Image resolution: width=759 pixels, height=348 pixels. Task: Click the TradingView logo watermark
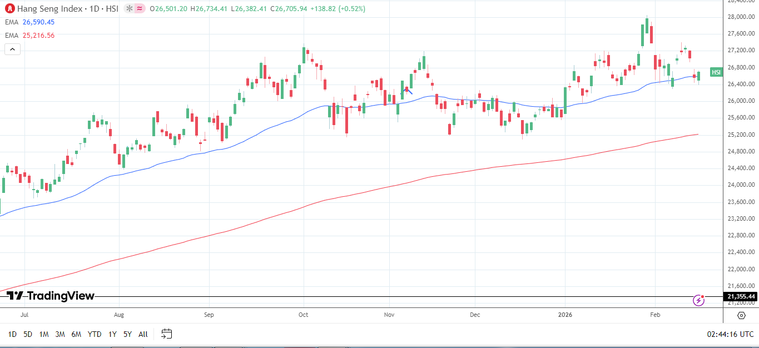(x=51, y=296)
